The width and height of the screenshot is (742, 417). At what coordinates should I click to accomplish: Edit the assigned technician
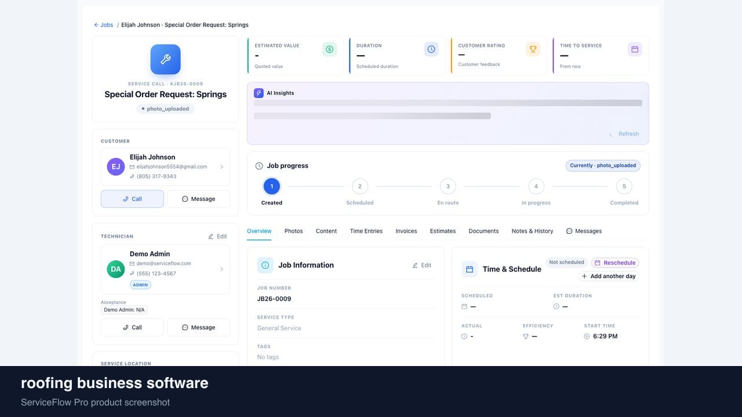point(217,236)
